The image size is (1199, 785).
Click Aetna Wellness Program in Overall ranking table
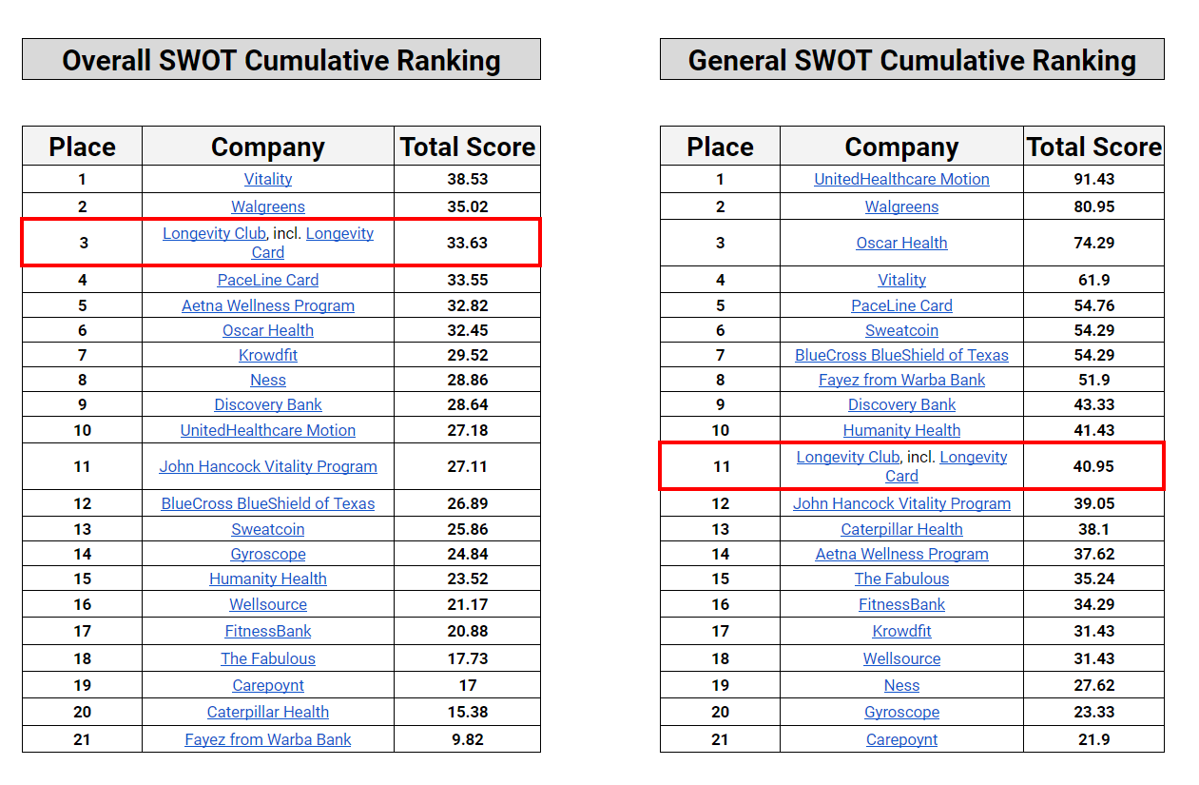[x=267, y=305]
